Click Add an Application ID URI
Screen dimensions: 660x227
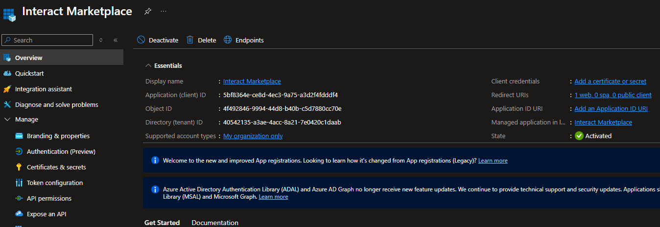611,108
